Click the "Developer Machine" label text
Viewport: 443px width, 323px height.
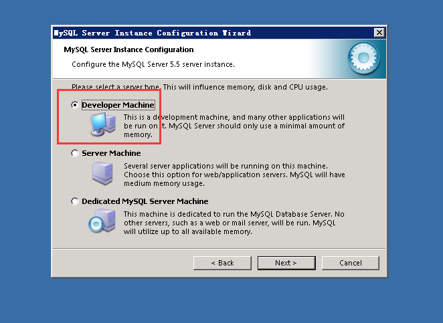[118, 105]
